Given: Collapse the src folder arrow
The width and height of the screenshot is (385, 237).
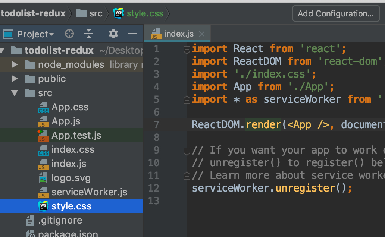Looking at the screenshot, I should pyautogui.click(x=15, y=93).
